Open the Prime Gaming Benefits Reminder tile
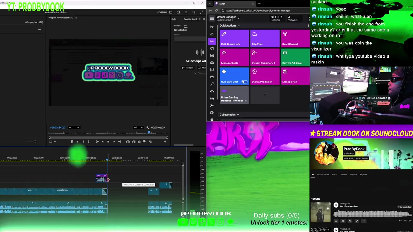The height and width of the screenshot is (232, 413). (234, 95)
